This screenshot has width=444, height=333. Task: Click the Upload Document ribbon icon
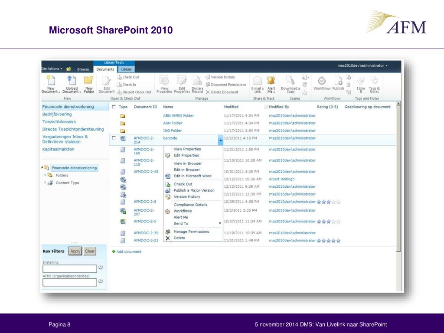tap(72, 81)
